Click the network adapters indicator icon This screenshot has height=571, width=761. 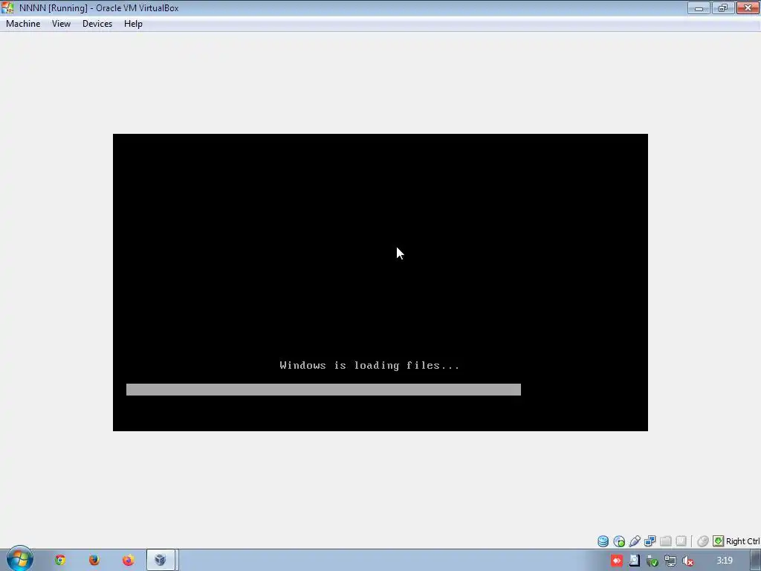click(x=650, y=541)
